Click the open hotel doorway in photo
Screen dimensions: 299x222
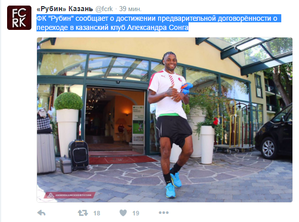(x=115, y=121)
